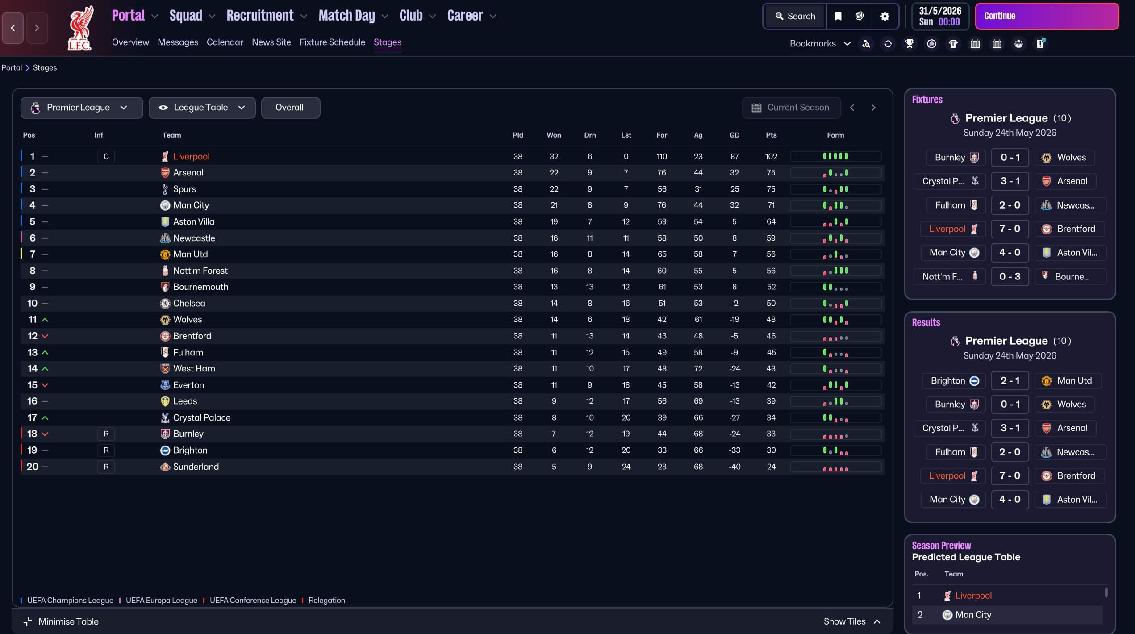The image size is (1135, 634).
Task: Click the globe world icon
Action: coord(860,17)
